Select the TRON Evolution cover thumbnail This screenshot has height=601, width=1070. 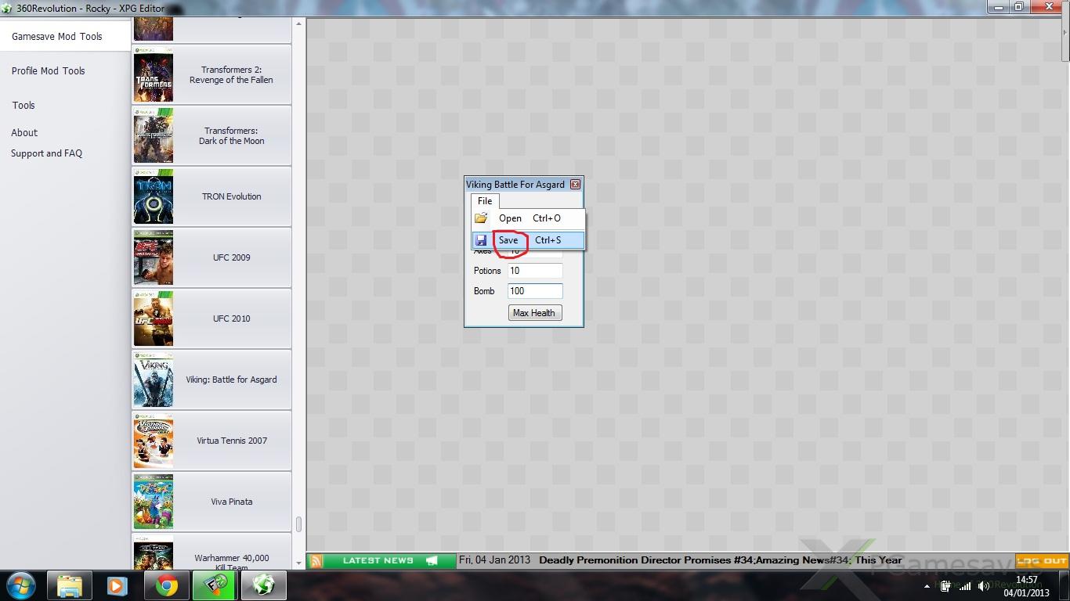[x=154, y=196]
